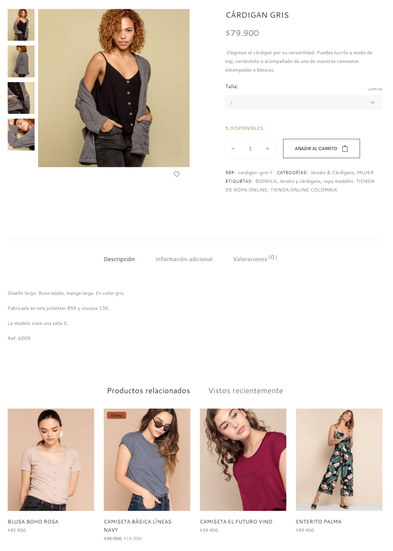Click the Oferta badge on navy shirt

pyautogui.click(x=117, y=415)
